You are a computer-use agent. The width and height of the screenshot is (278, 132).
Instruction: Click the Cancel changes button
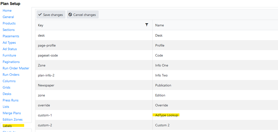(x=82, y=15)
